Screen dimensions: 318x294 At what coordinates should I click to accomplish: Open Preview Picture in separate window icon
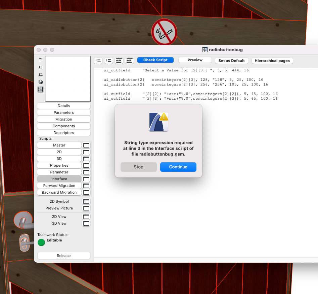pyautogui.click(x=86, y=208)
